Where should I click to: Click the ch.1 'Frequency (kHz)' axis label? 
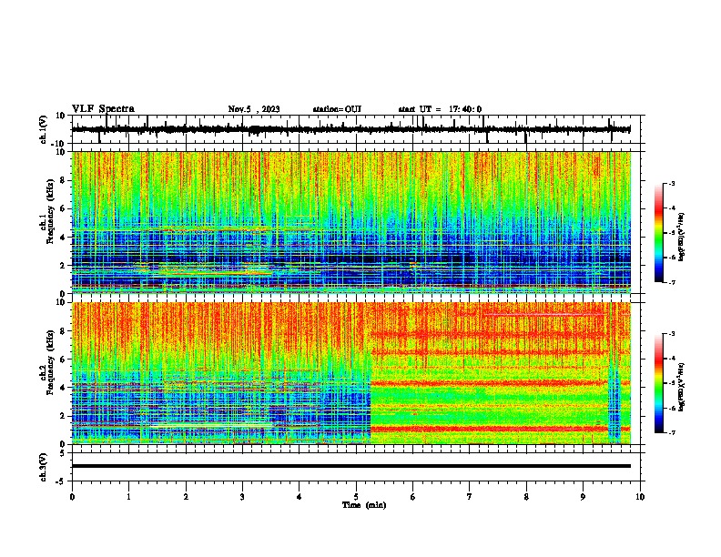(50, 211)
